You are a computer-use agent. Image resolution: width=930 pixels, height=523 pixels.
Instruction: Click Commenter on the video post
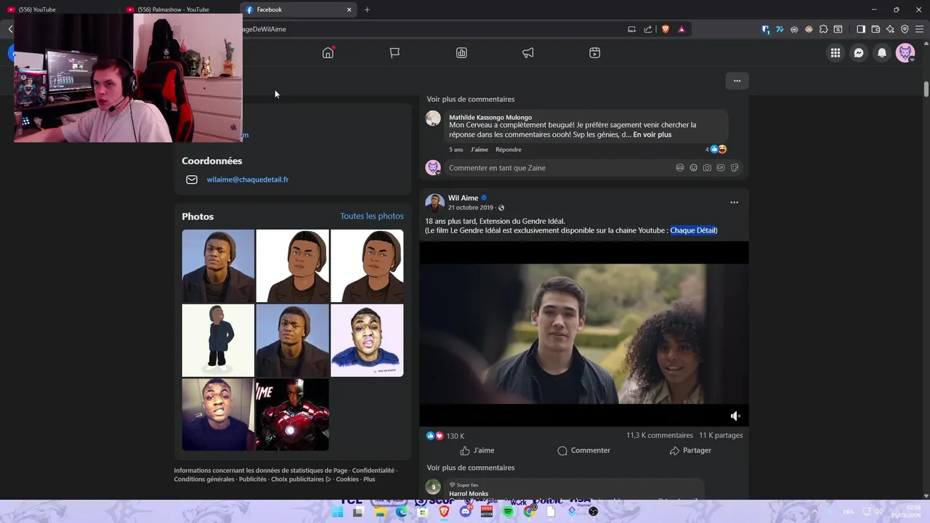click(x=583, y=450)
